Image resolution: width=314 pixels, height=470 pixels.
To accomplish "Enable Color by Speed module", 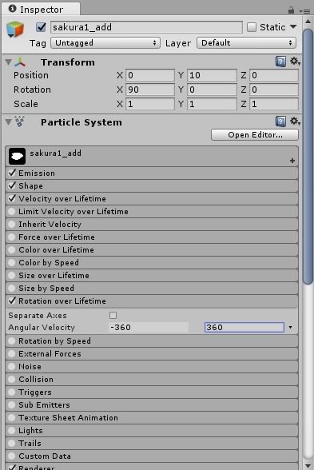I will click(x=12, y=262).
